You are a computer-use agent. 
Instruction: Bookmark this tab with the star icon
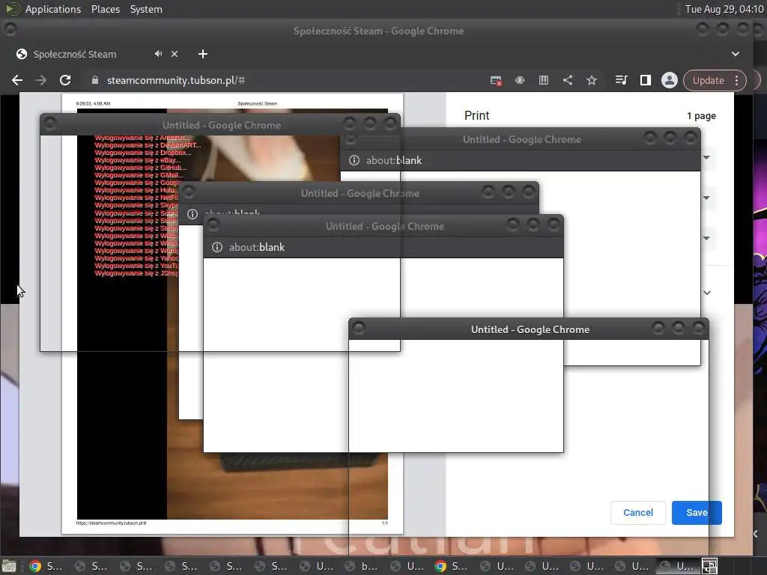[592, 80]
